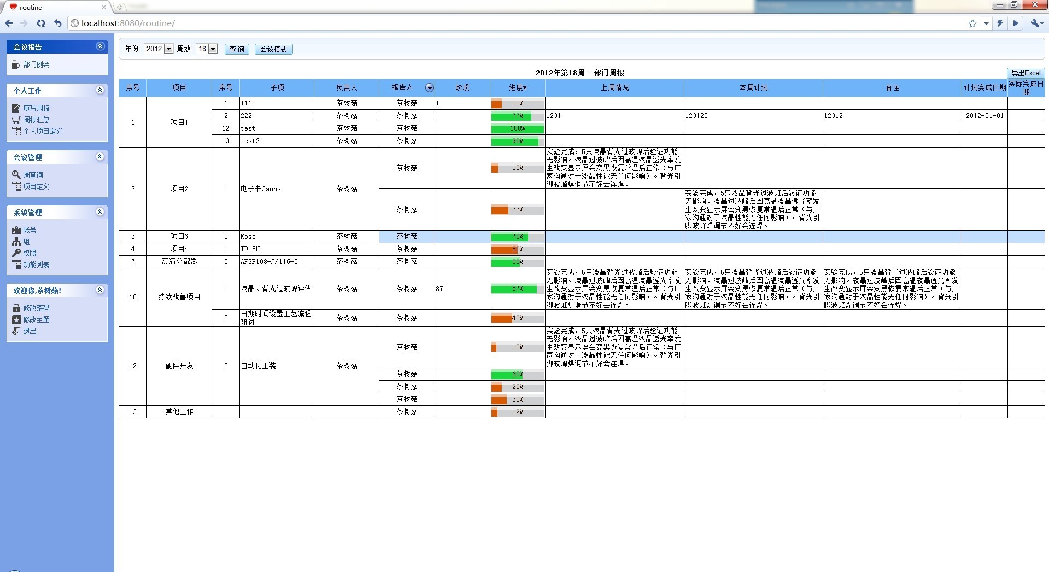Click the lightning bolt icon in browser toolbar
Viewport: 1049px width, 572px height.
(1000, 23)
